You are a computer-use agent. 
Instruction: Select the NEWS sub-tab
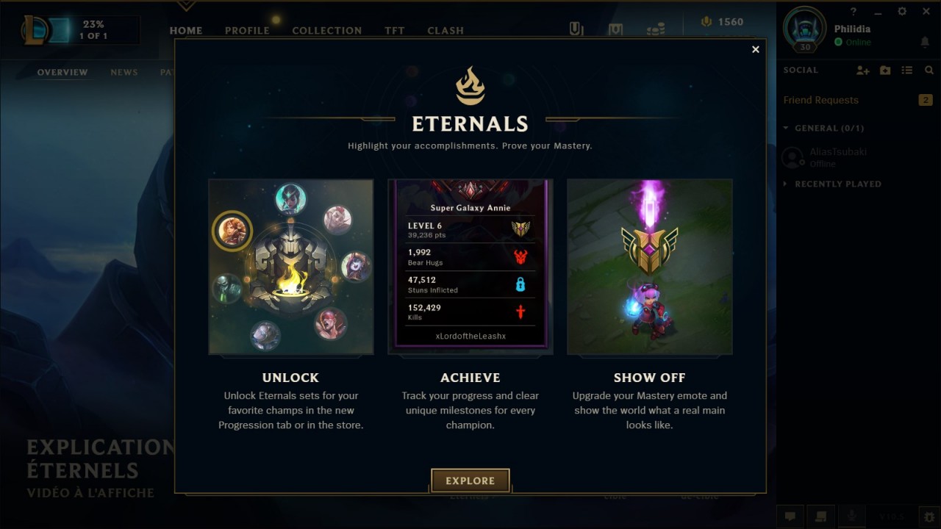point(124,72)
